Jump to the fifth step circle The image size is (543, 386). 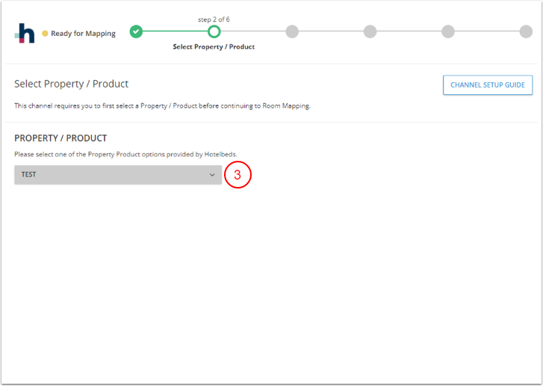(x=448, y=31)
